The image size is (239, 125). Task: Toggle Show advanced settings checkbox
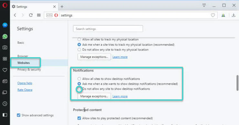tap(19, 115)
